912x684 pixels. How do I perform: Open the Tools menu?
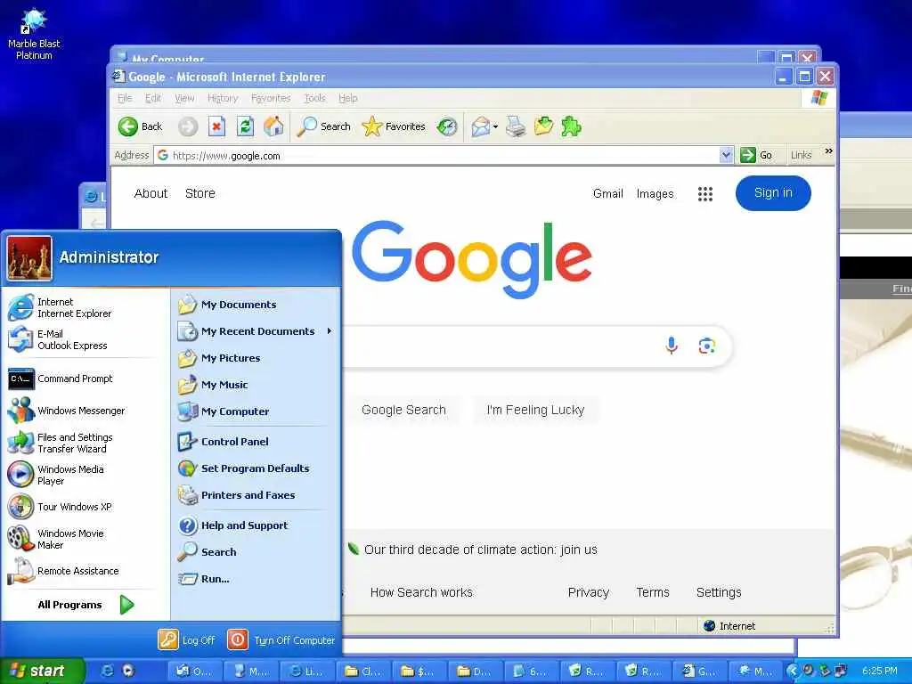click(x=314, y=98)
